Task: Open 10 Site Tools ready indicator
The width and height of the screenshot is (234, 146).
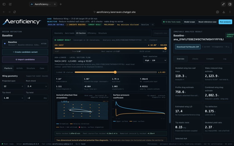Action: [172, 22]
